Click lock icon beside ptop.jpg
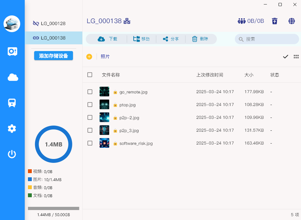The image size is (301, 220). 115,105
